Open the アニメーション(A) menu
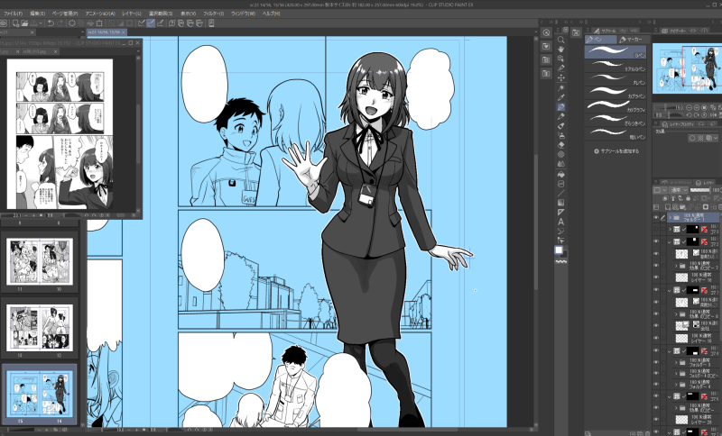The width and height of the screenshot is (722, 436). pos(100,14)
